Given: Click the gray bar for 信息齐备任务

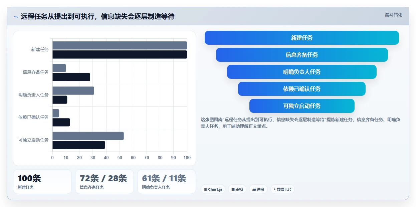Looking at the screenshot, I should pyautogui.click(x=59, y=68).
